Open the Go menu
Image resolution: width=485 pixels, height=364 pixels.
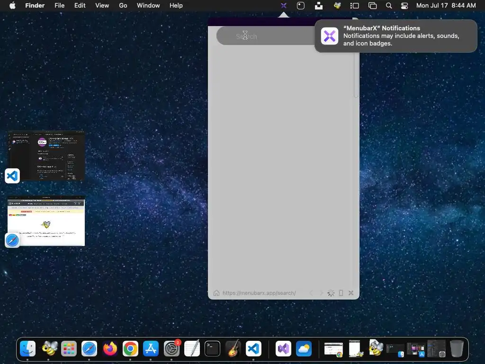(123, 6)
